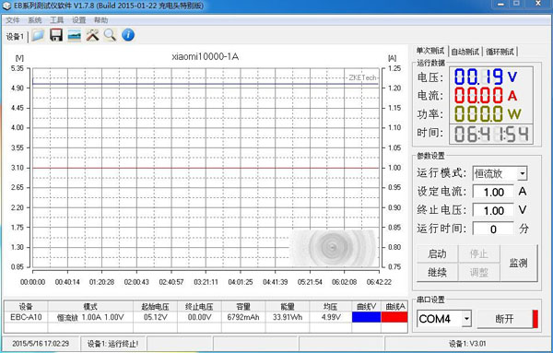
Task: Click the magnifying glass icon
Action: 110,35
